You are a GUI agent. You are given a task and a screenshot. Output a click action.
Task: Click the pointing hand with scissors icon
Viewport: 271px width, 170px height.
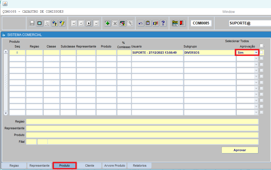coord(155,23)
